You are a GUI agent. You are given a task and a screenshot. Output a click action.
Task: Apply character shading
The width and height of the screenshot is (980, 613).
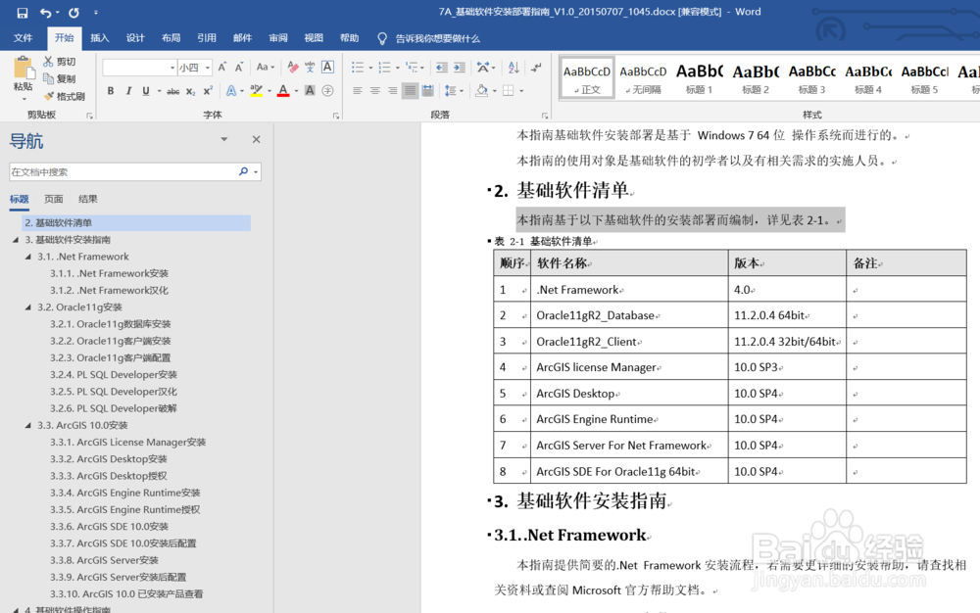[310, 91]
